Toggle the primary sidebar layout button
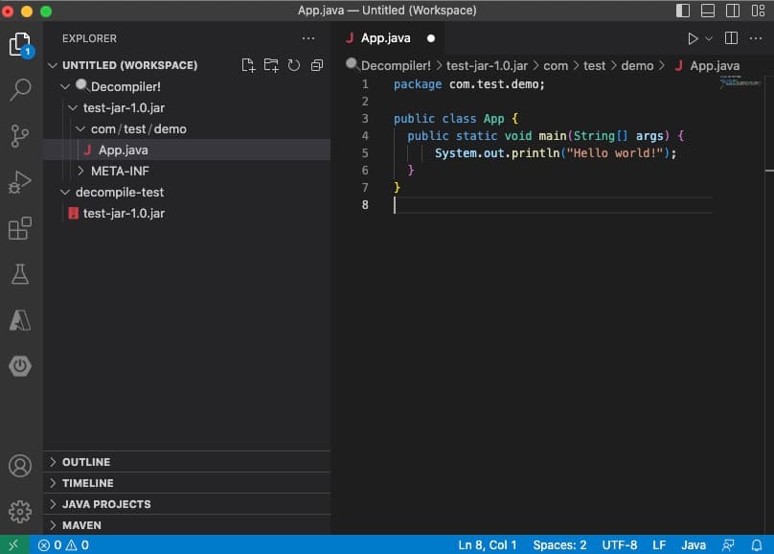 pos(683,11)
